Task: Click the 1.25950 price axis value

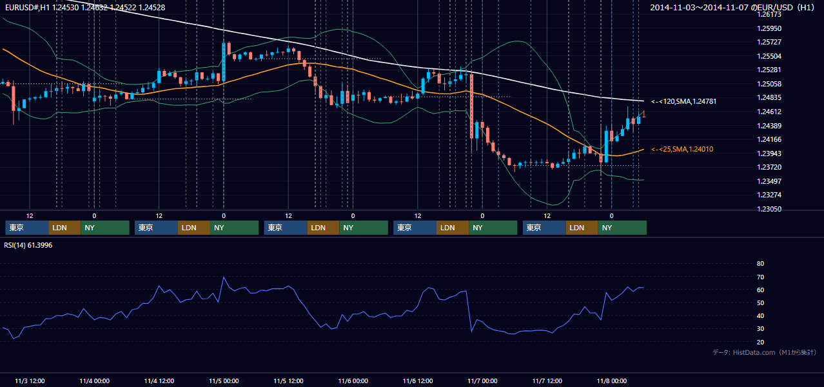Action: (769, 28)
